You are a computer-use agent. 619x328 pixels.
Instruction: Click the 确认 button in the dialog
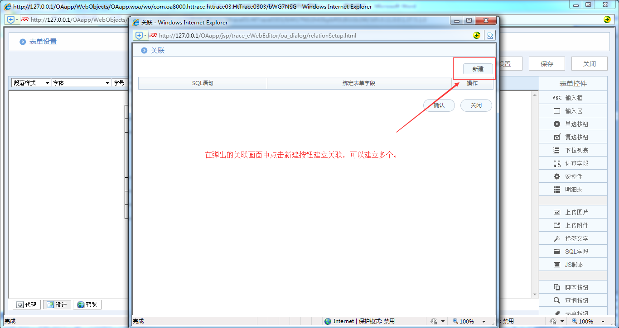tap(439, 105)
